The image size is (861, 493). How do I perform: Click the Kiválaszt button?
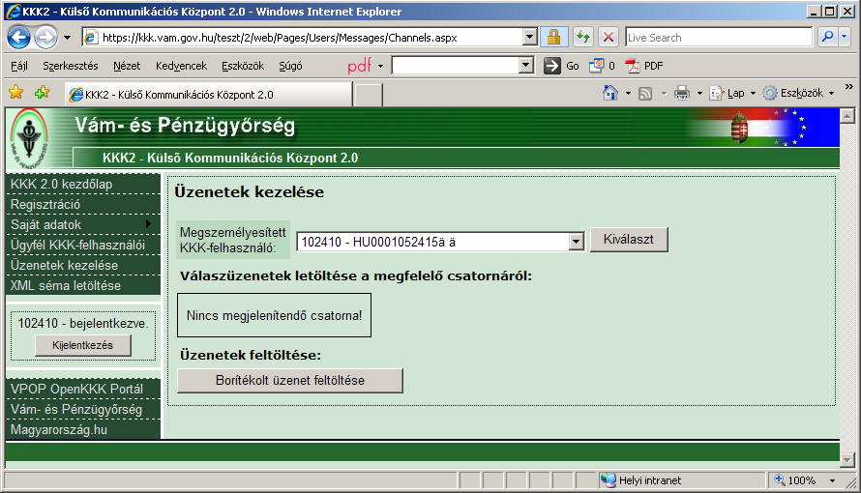(x=629, y=240)
